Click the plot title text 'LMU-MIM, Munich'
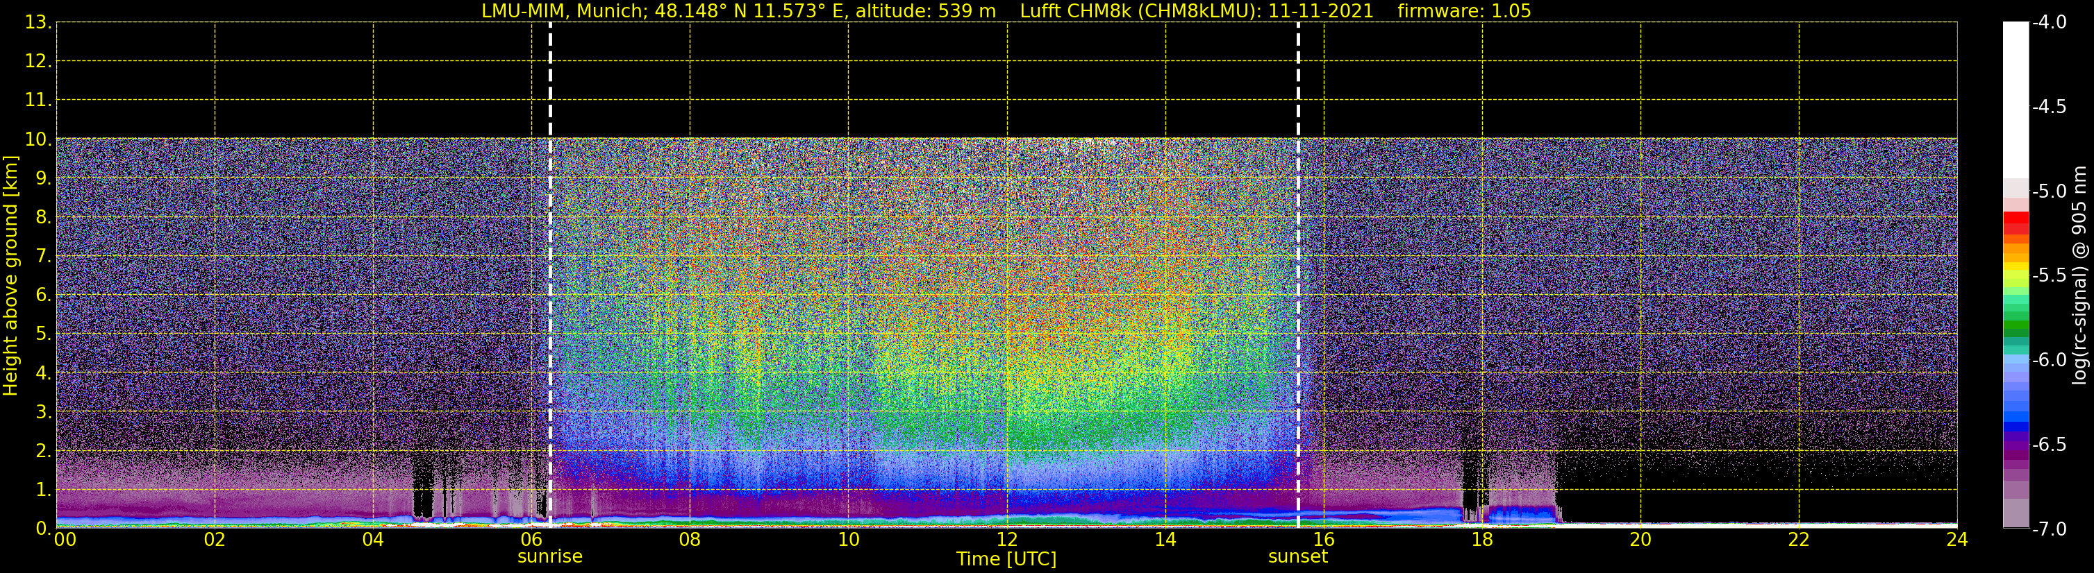2094x573 pixels. (x=563, y=11)
